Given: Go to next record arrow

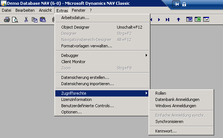Looking at the screenshot, I should (159, 19).
